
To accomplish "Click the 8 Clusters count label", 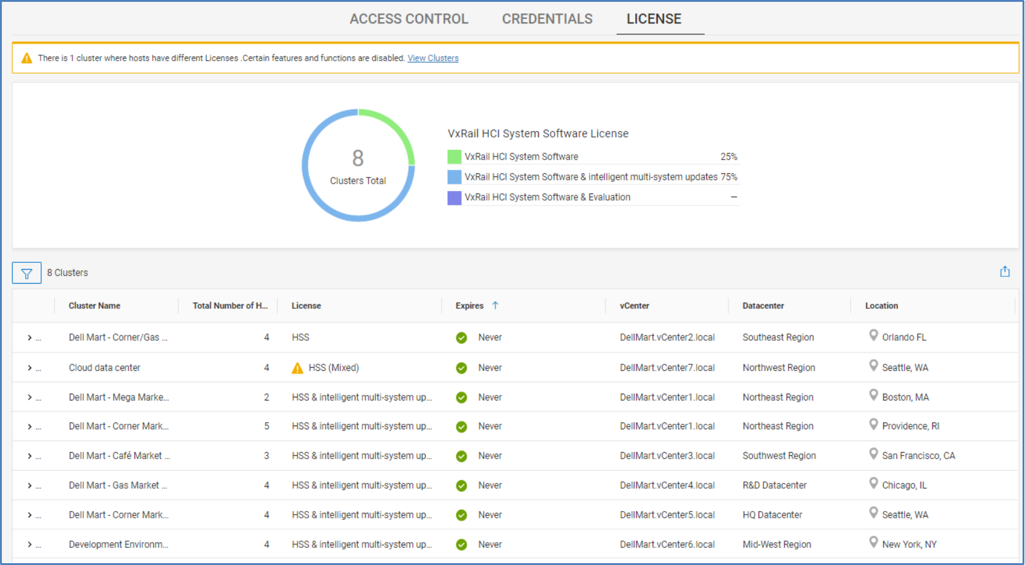I will [68, 273].
